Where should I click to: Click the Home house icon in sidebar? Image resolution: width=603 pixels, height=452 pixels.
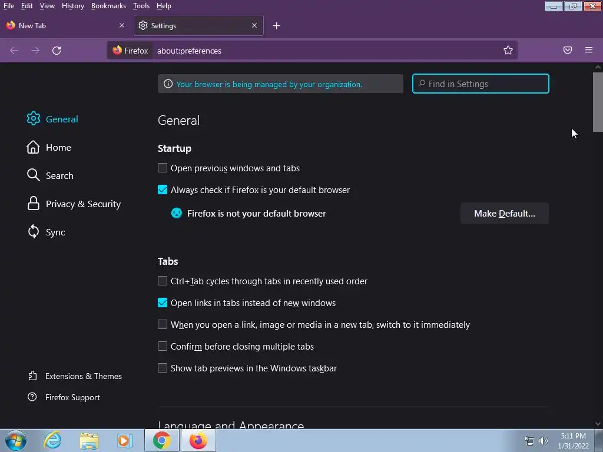(33, 147)
